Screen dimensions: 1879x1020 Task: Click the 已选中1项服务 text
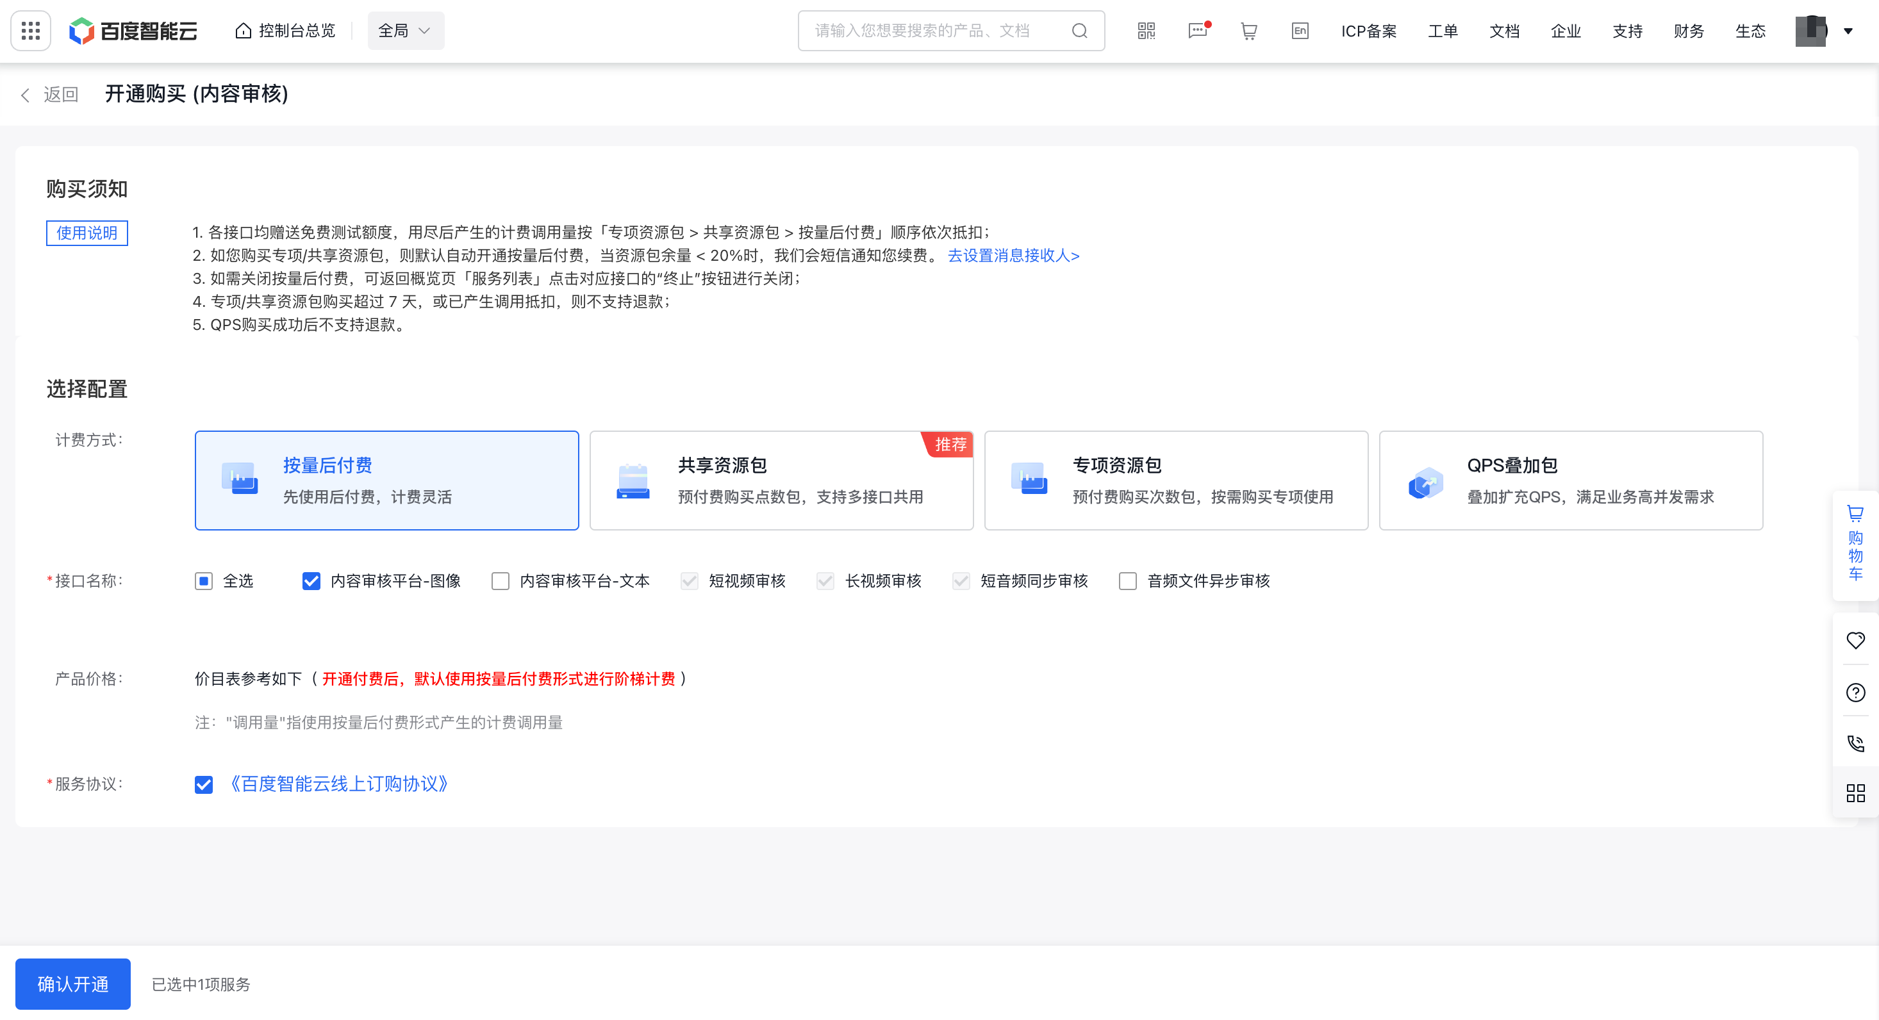coord(201,984)
